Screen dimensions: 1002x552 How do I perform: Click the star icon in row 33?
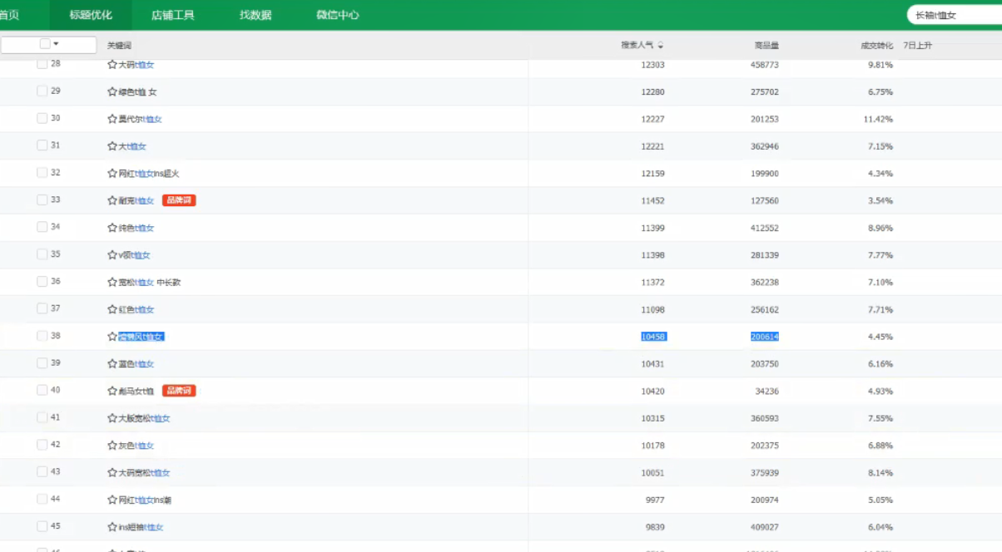112,200
